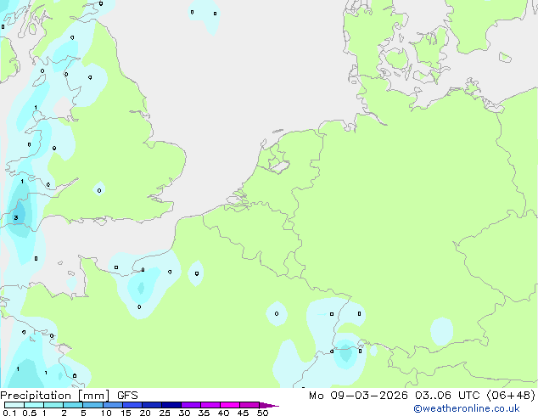The height and width of the screenshot is (416, 538).
Task: Click the 30–35 mm purple swatch
Action: tap(191, 405)
